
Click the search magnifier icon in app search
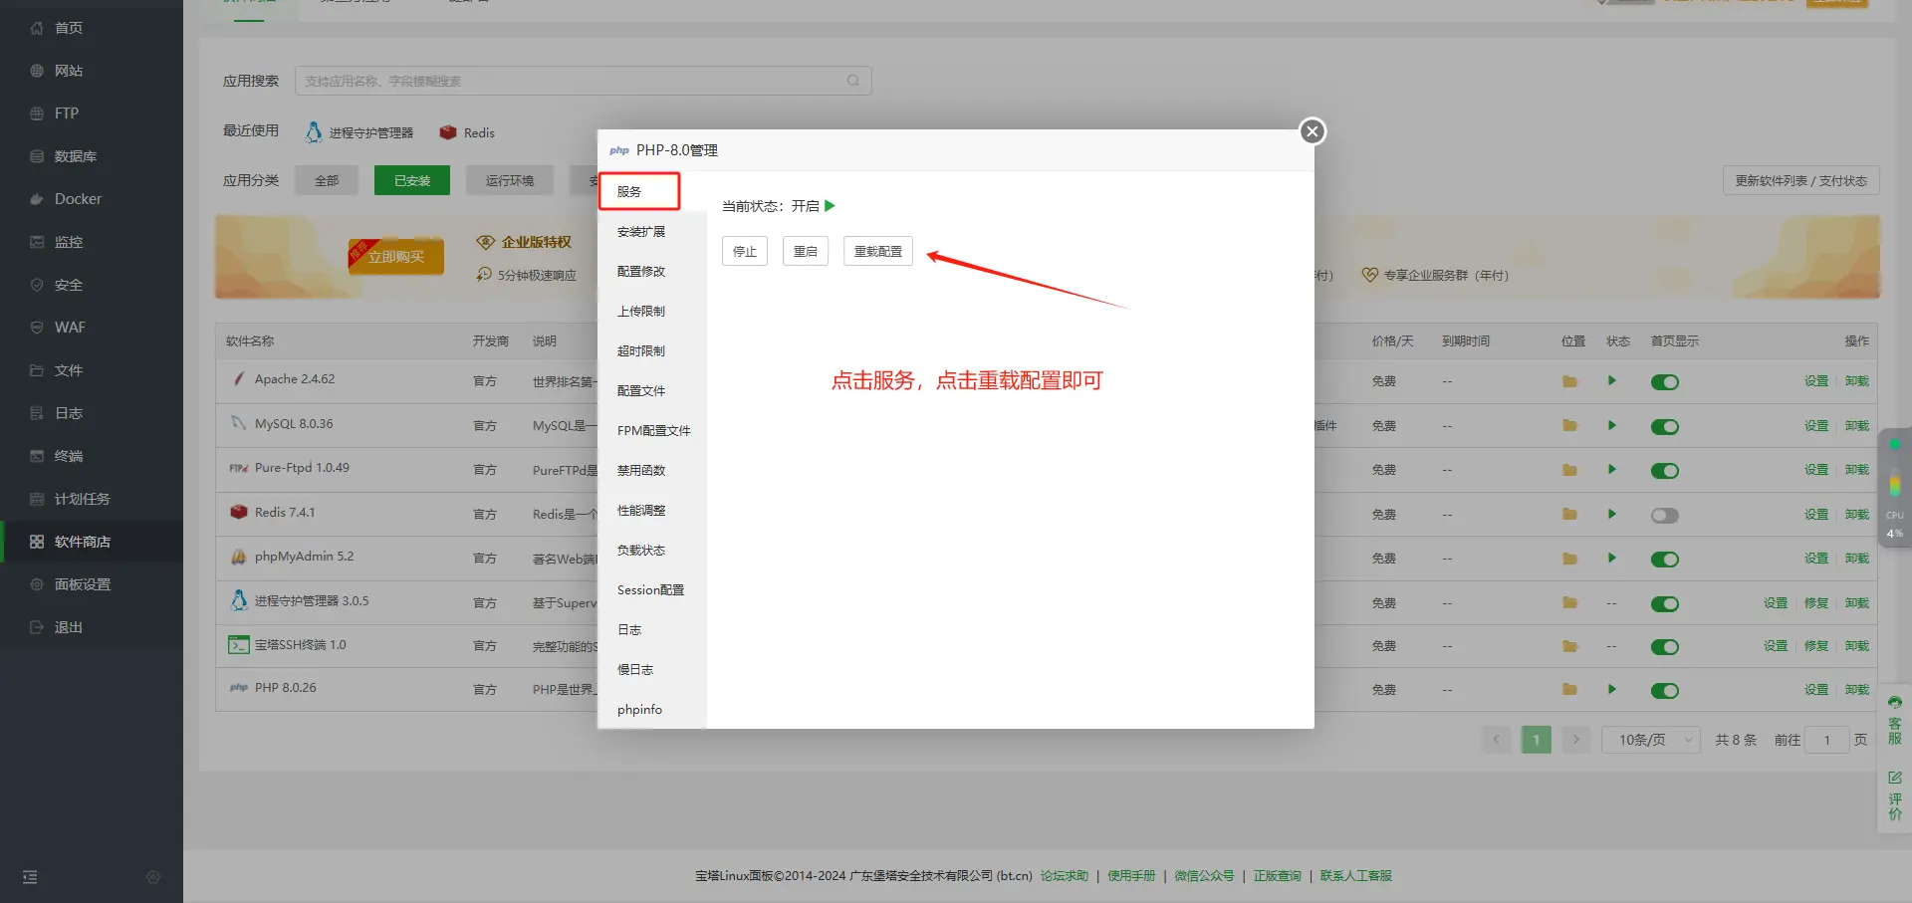(852, 81)
